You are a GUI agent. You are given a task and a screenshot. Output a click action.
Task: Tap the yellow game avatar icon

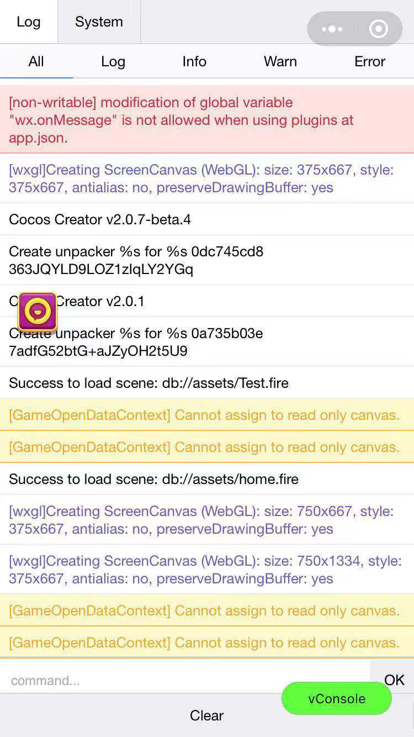38,312
